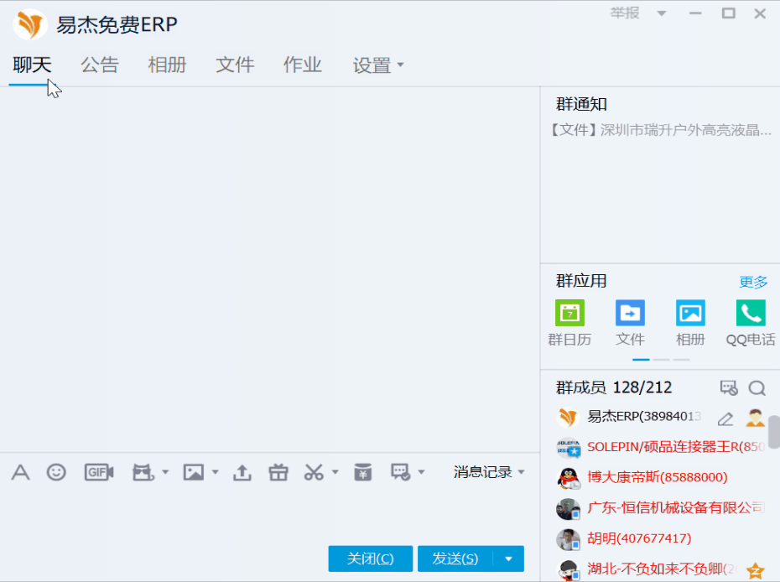Open the 群日历 calendar app

tap(569, 323)
